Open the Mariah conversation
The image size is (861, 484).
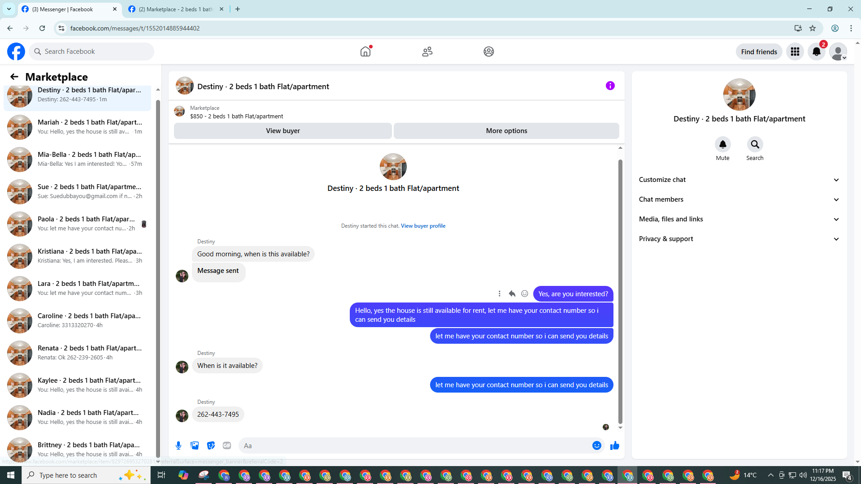tap(77, 127)
